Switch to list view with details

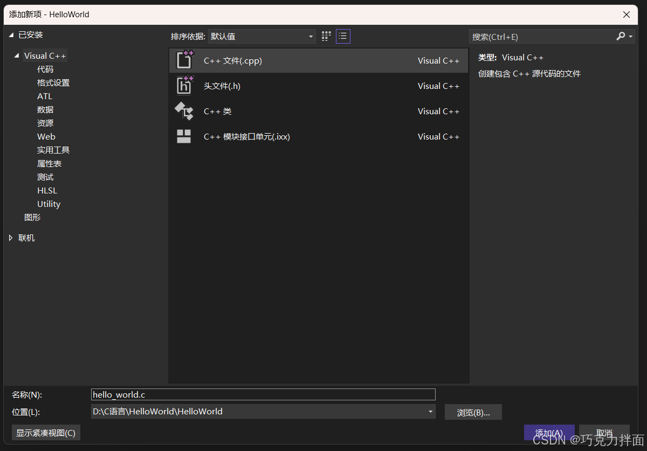point(343,37)
